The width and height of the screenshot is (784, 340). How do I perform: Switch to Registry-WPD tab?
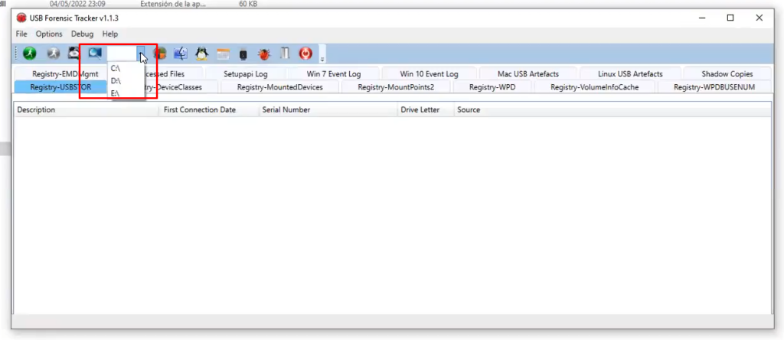coord(492,87)
